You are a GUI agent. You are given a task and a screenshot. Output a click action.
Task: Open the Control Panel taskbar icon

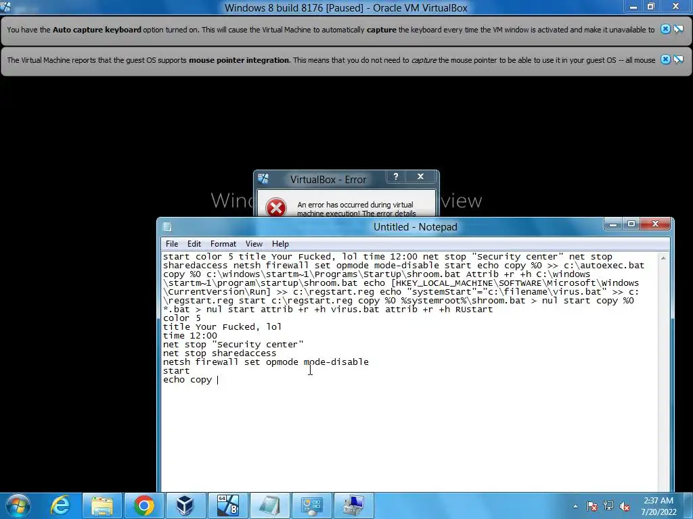pos(311,505)
